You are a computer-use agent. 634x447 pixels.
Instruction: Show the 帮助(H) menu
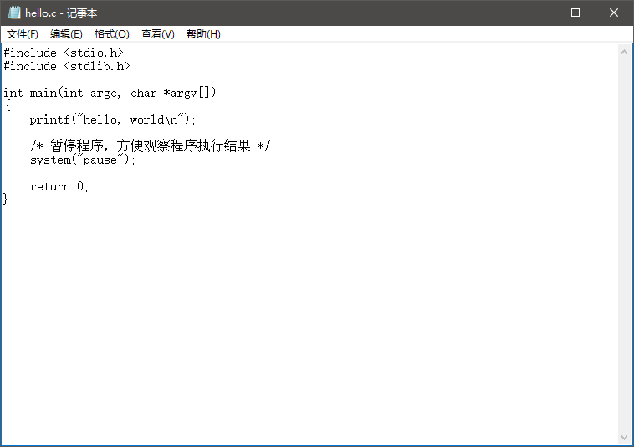[203, 34]
